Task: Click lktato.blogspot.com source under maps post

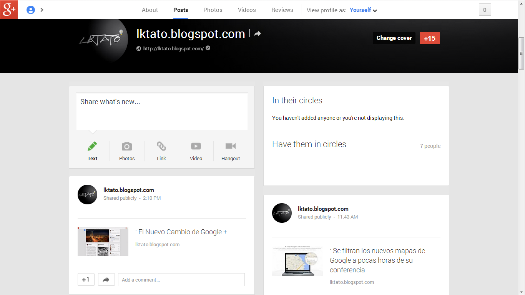Action: tap(352, 282)
